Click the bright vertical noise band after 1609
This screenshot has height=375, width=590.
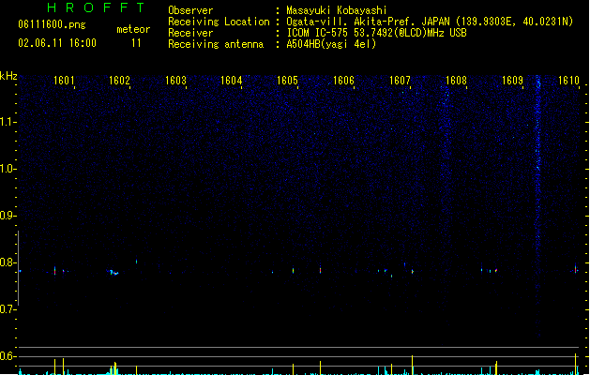pyautogui.click(x=538, y=205)
